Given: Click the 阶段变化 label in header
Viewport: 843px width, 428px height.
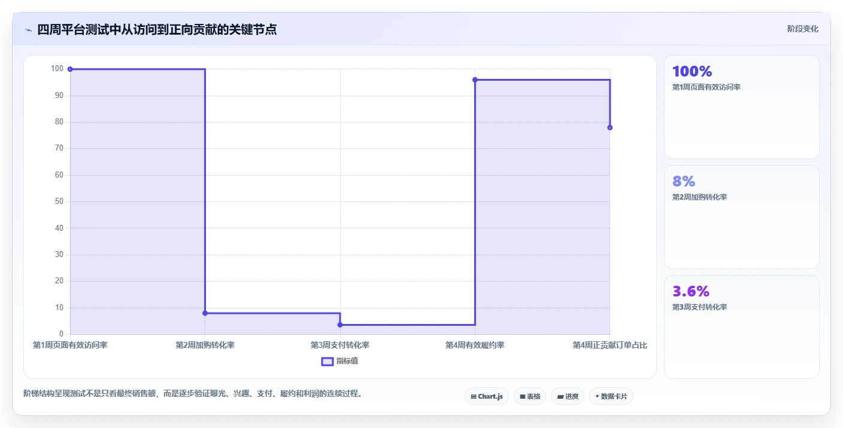Looking at the screenshot, I should pos(802,29).
